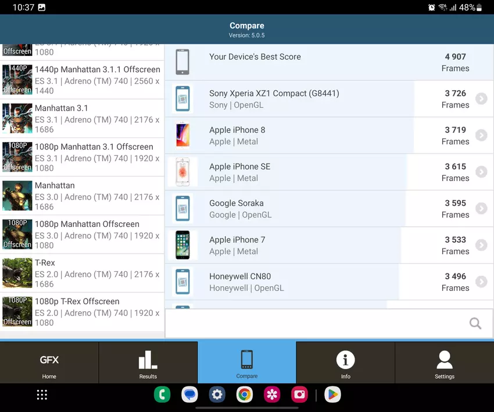Open the Info tab
494x412 pixels.
pos(346,363)
